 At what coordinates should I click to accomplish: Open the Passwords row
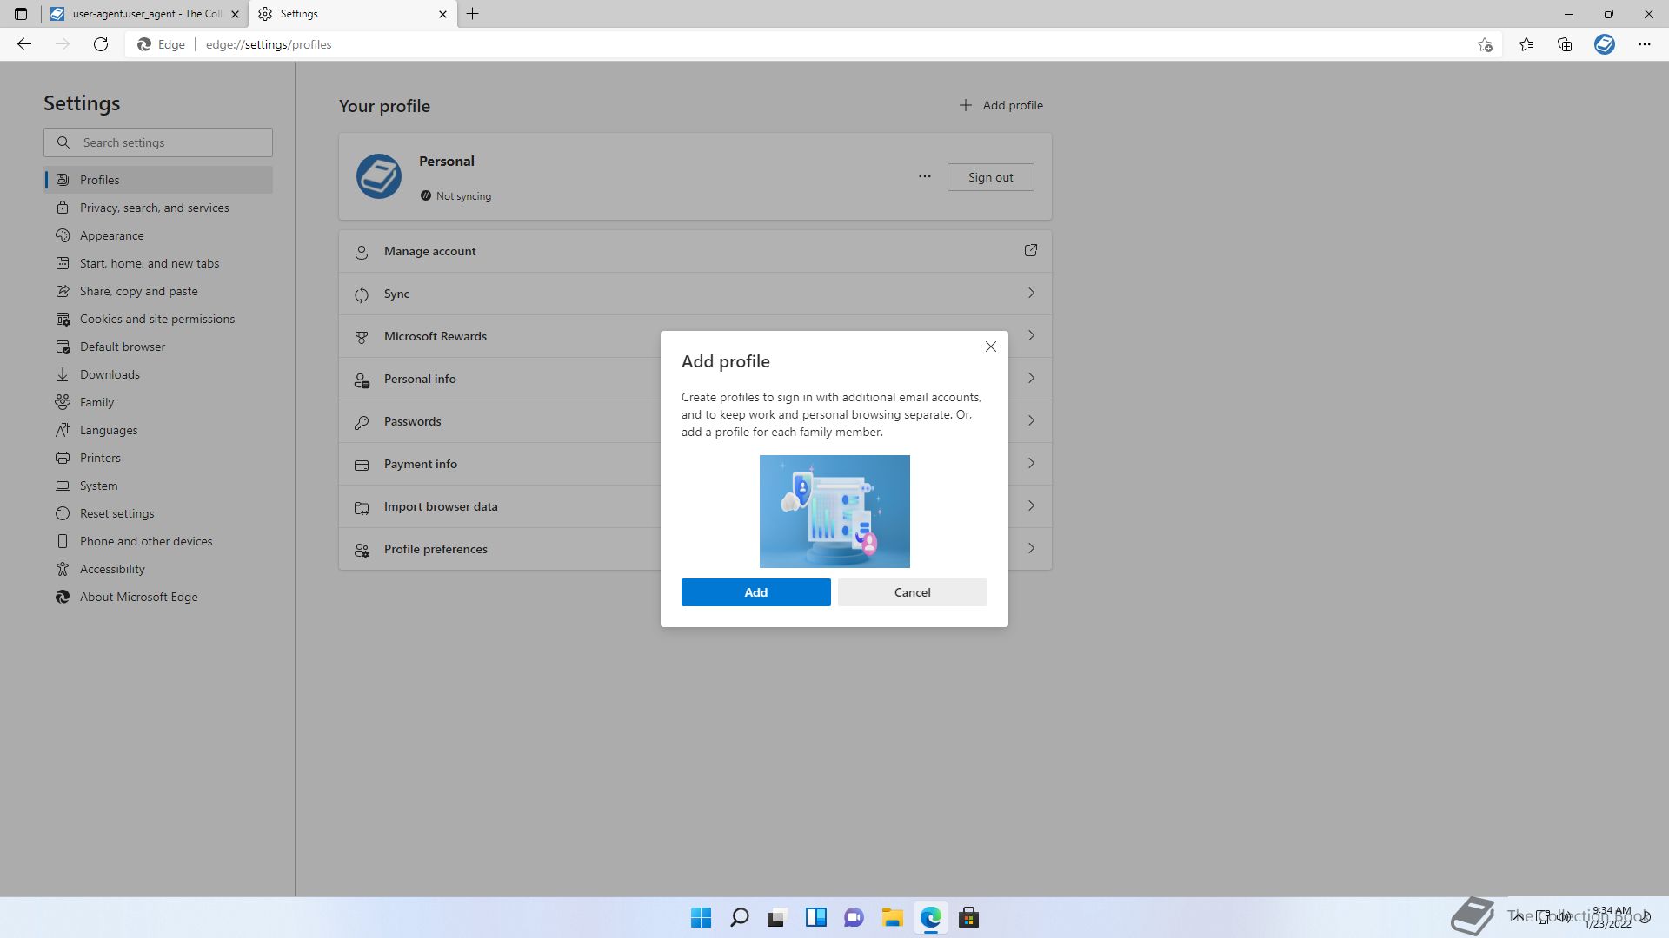tap(695, 421)
